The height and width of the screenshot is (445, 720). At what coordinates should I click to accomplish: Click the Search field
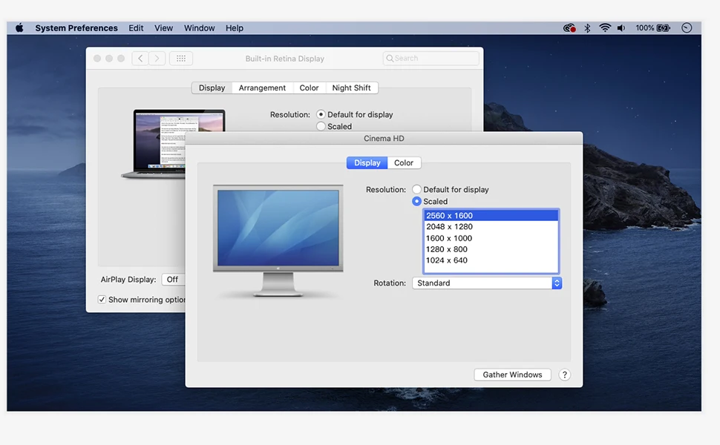click(x=431, y=59)
